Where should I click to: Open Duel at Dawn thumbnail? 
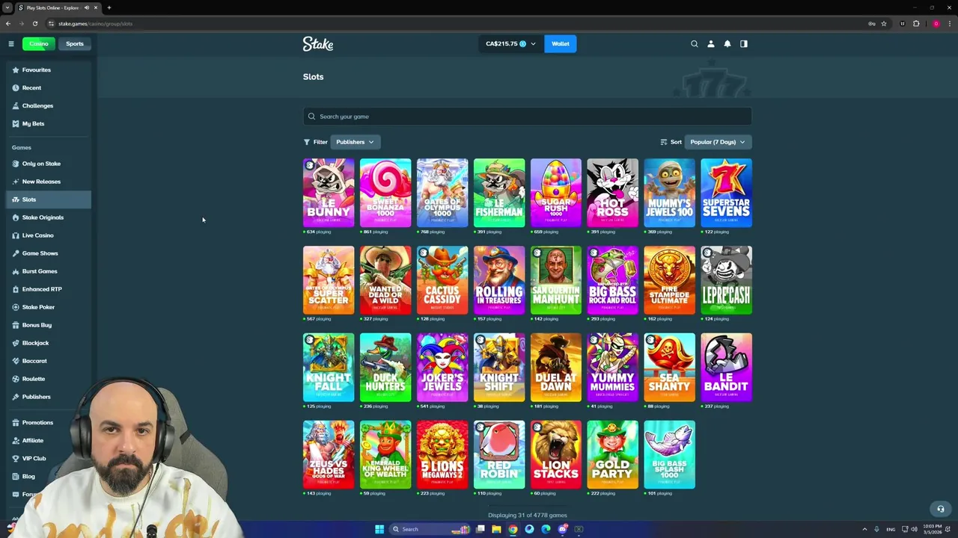[x=556, y=368]
